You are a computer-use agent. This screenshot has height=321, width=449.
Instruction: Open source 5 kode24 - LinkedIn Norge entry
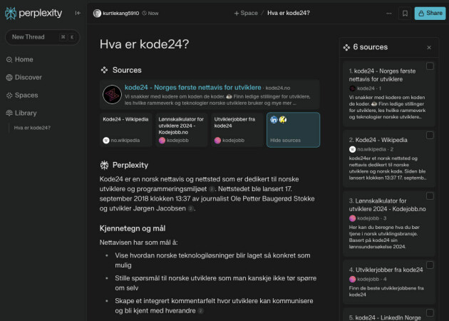pyautogui.click(x=385, y=317)
